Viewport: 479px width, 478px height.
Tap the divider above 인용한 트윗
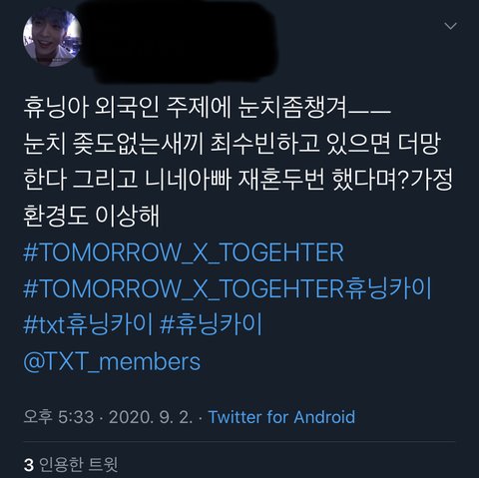click(239, 442)
